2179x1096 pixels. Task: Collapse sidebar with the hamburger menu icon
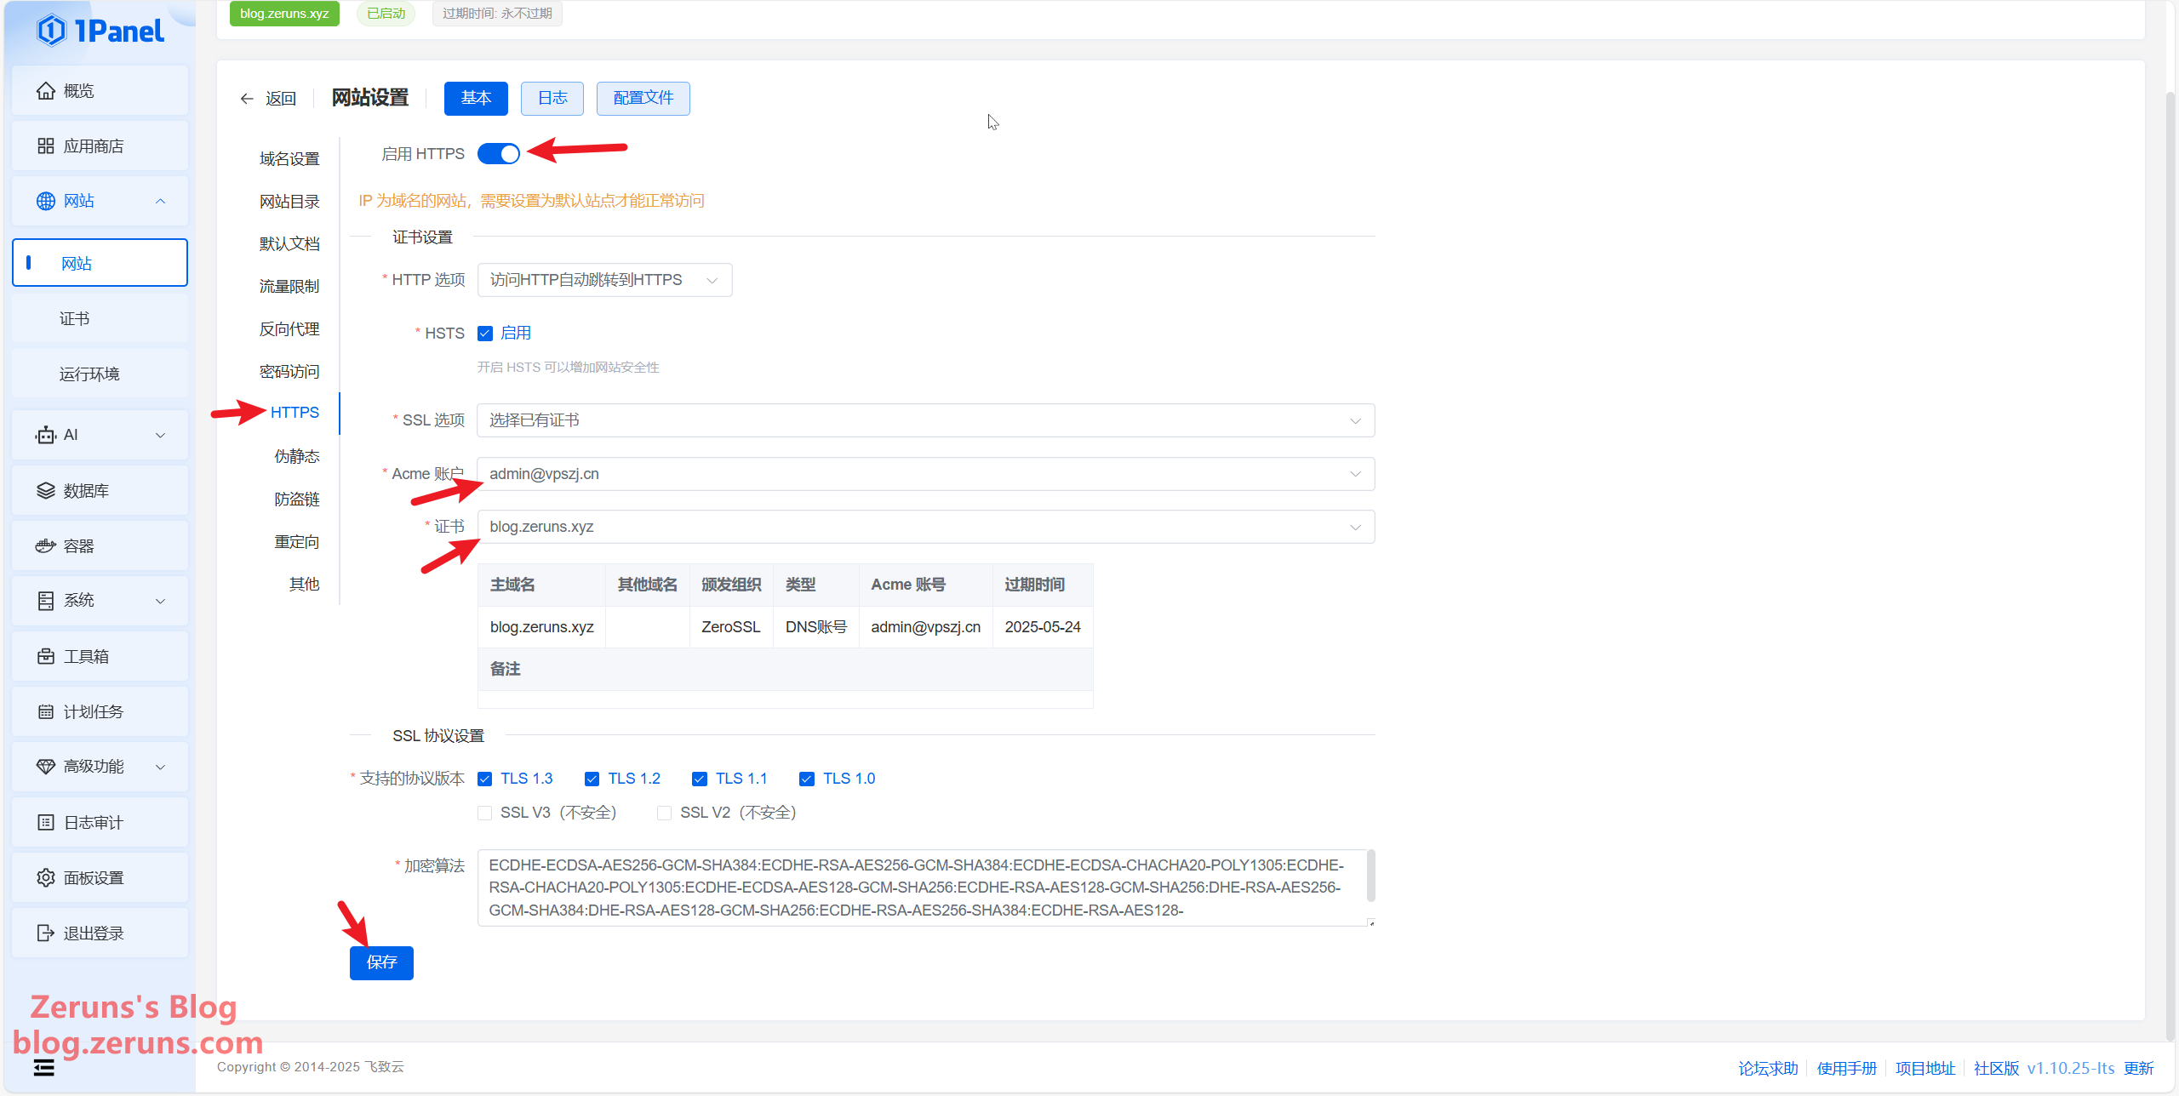[44, 1068]
